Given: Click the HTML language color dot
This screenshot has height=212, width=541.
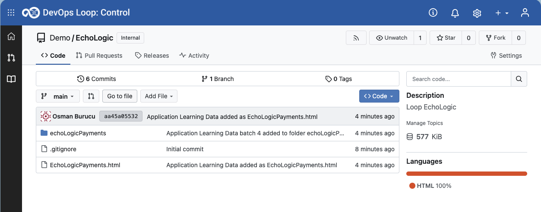Looking at the screenshot, I should click(412, 186).
